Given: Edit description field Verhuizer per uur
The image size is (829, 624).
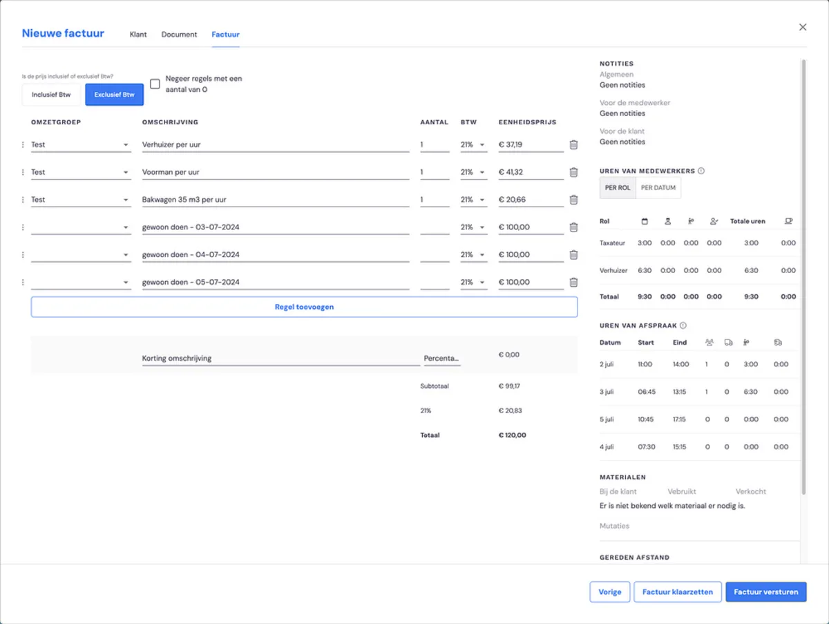Looking at the screenshot, I should coord(276,145).
